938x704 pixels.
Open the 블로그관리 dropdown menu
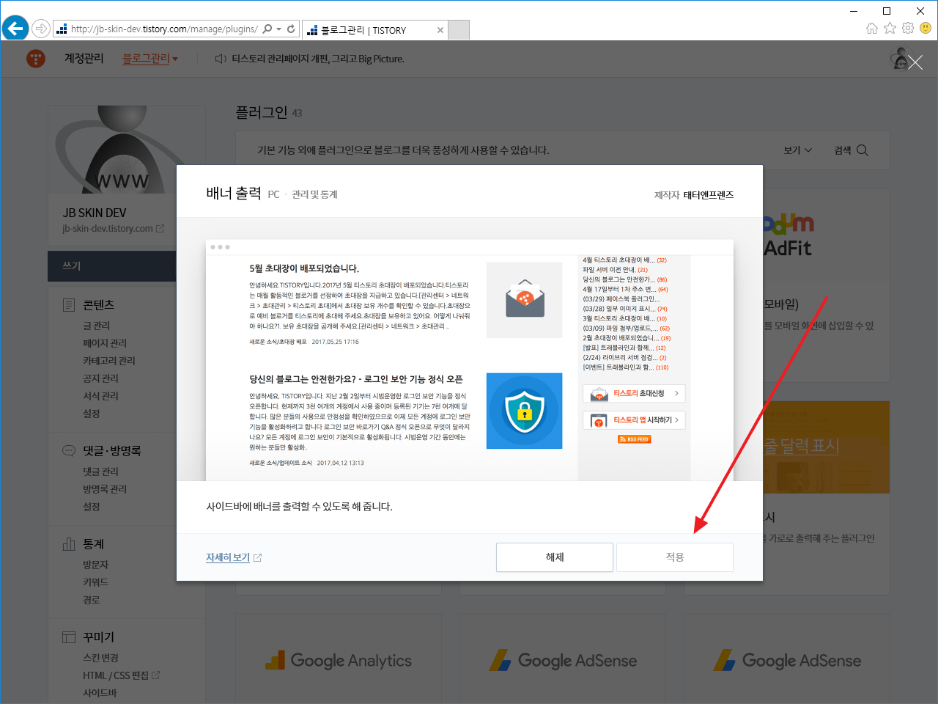click(x=150, y=59)
